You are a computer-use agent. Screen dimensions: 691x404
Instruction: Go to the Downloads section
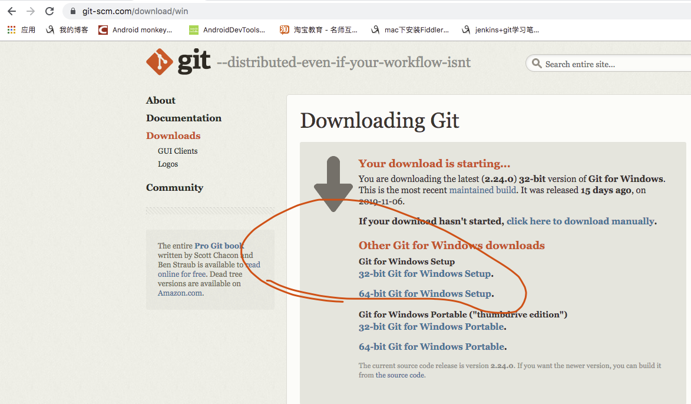click(x=173, y=135)
